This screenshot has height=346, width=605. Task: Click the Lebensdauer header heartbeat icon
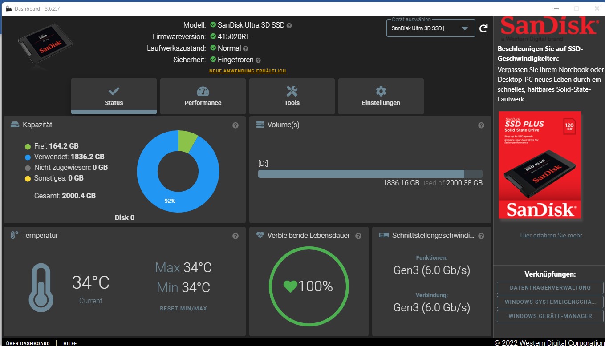[x=260, y=236]
